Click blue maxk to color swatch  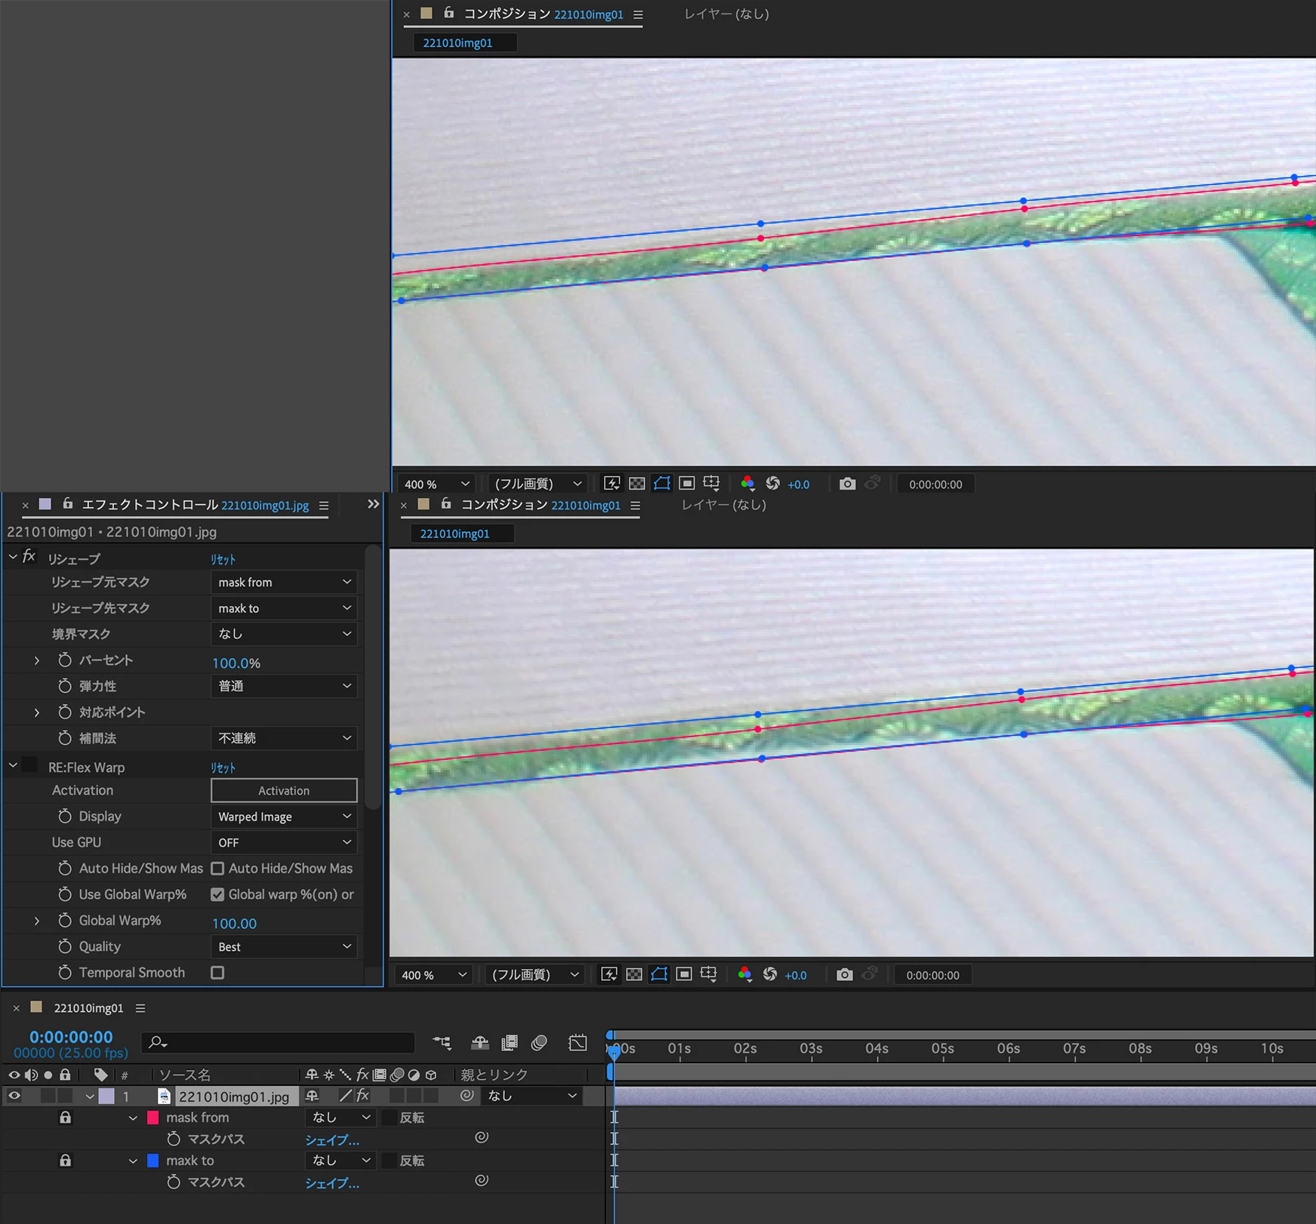[x=153, y=1161]
